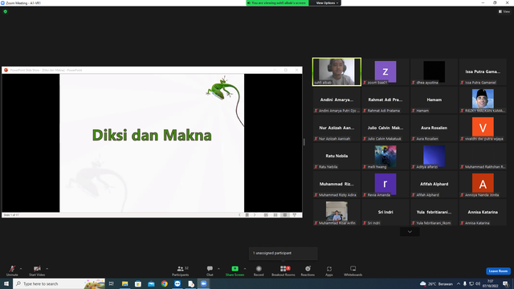Select Hamam participant tile
This screenshot has width=514, height=289.
click(434, 100)
